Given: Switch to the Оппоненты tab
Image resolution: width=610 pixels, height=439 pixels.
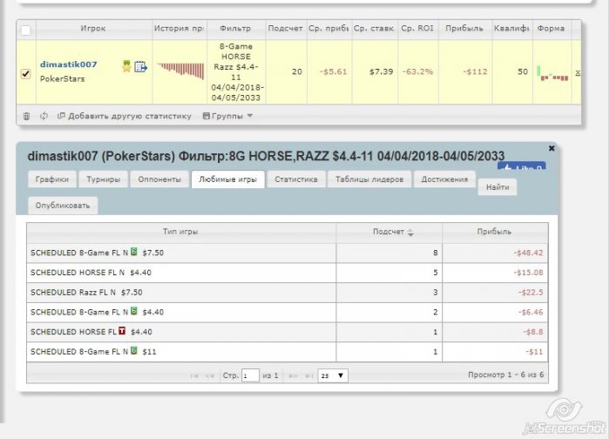Looking at the screenshot, I should click(159, 179).
